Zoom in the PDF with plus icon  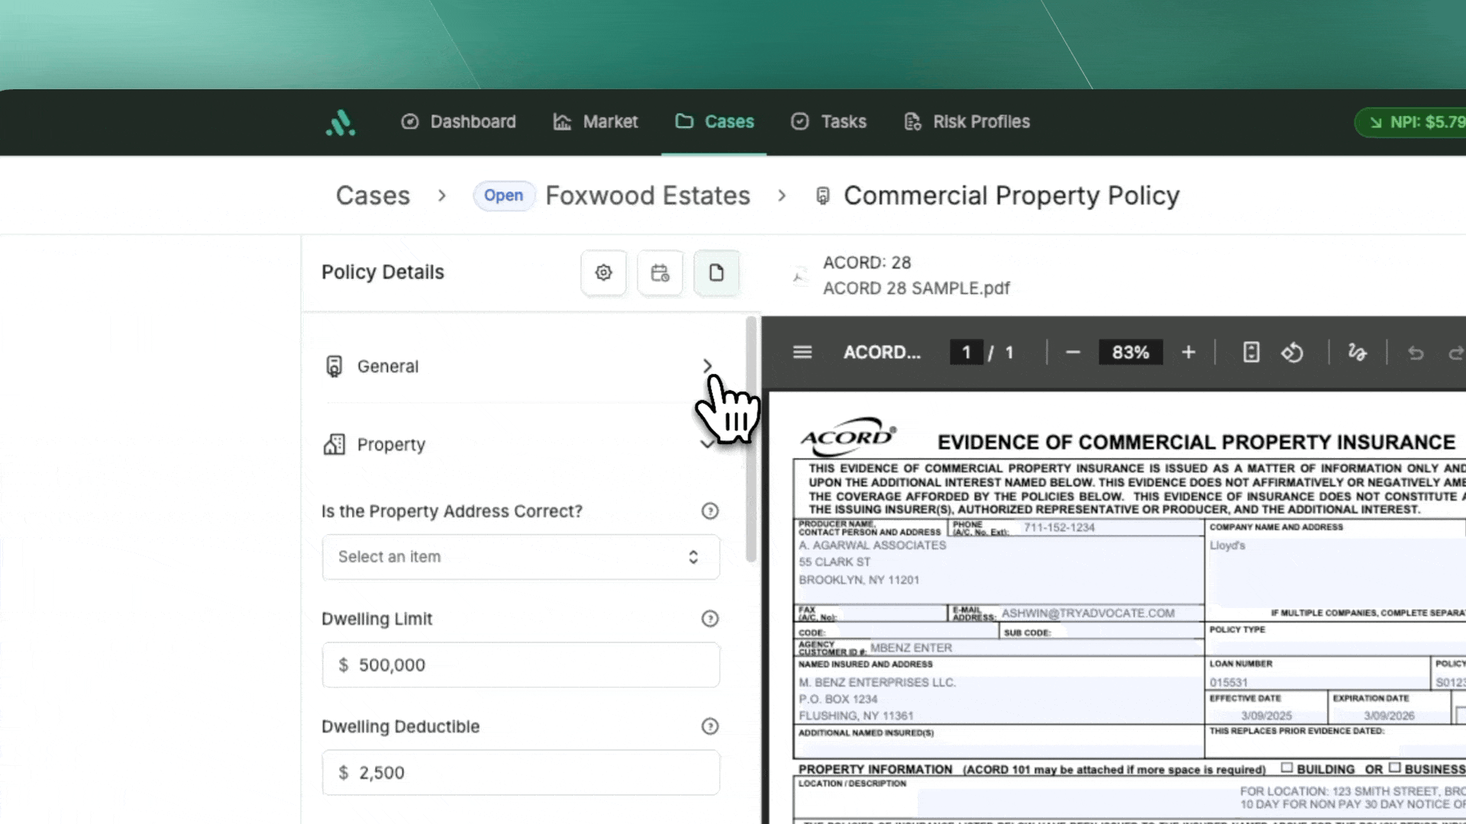coord(1188,352)
